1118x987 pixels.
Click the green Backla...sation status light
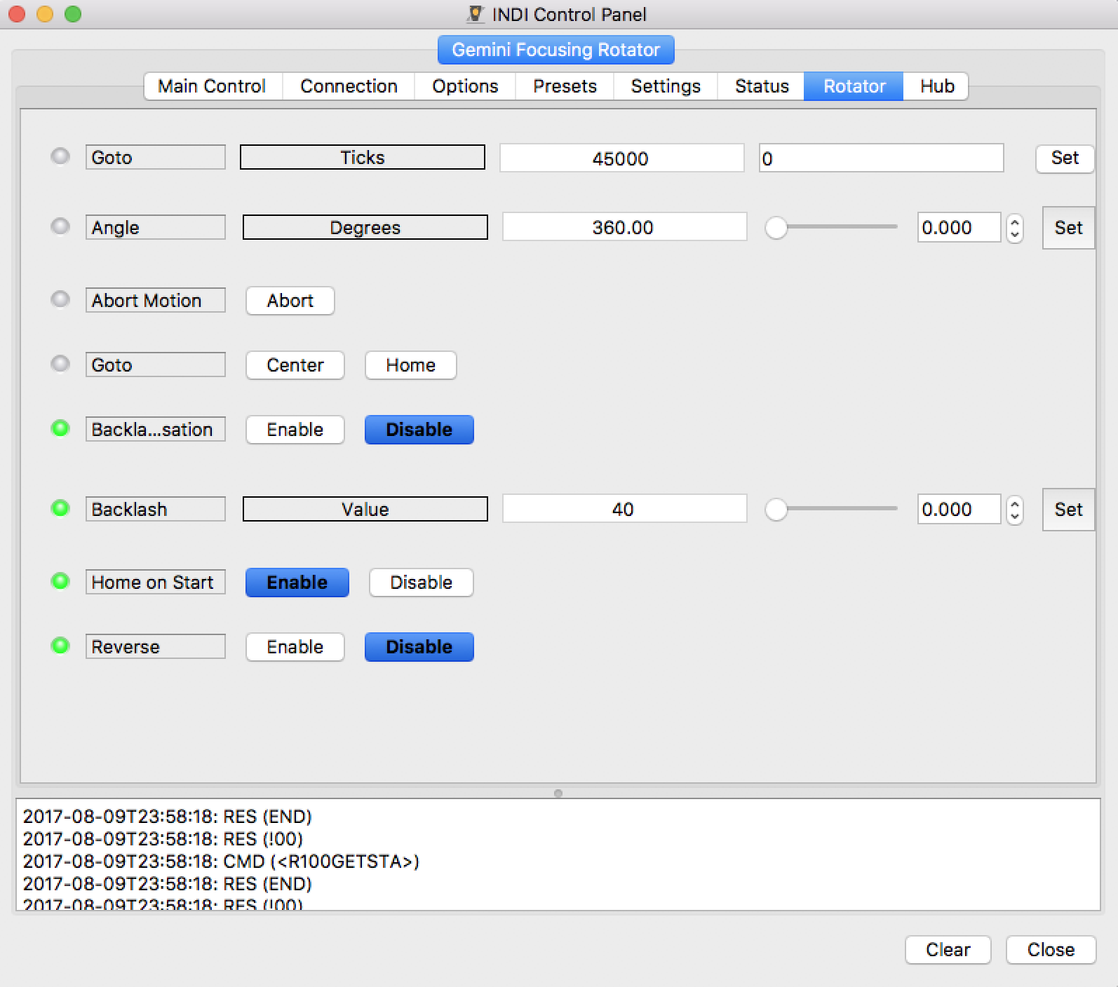[x=60, y=428]
